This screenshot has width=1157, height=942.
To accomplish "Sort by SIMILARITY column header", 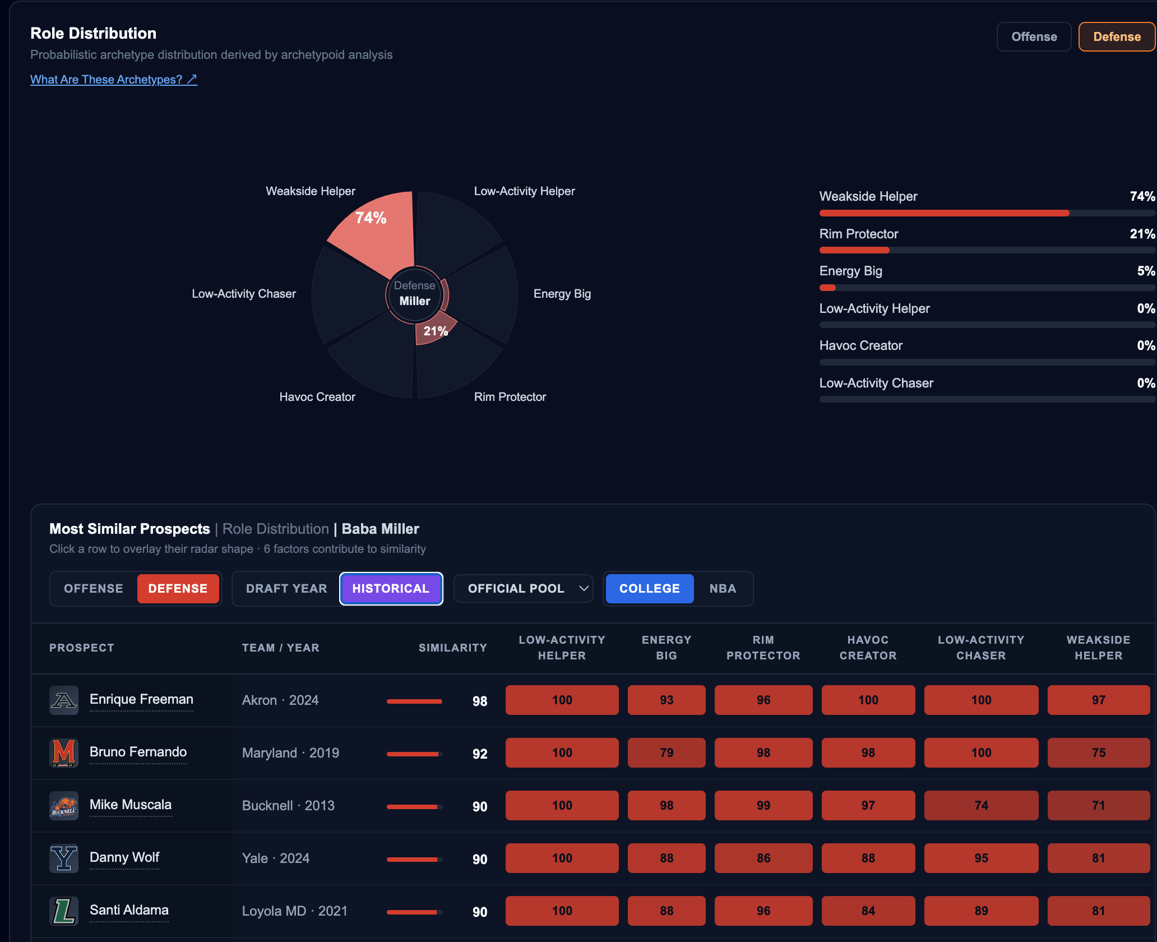I will (x=453, y=648).
